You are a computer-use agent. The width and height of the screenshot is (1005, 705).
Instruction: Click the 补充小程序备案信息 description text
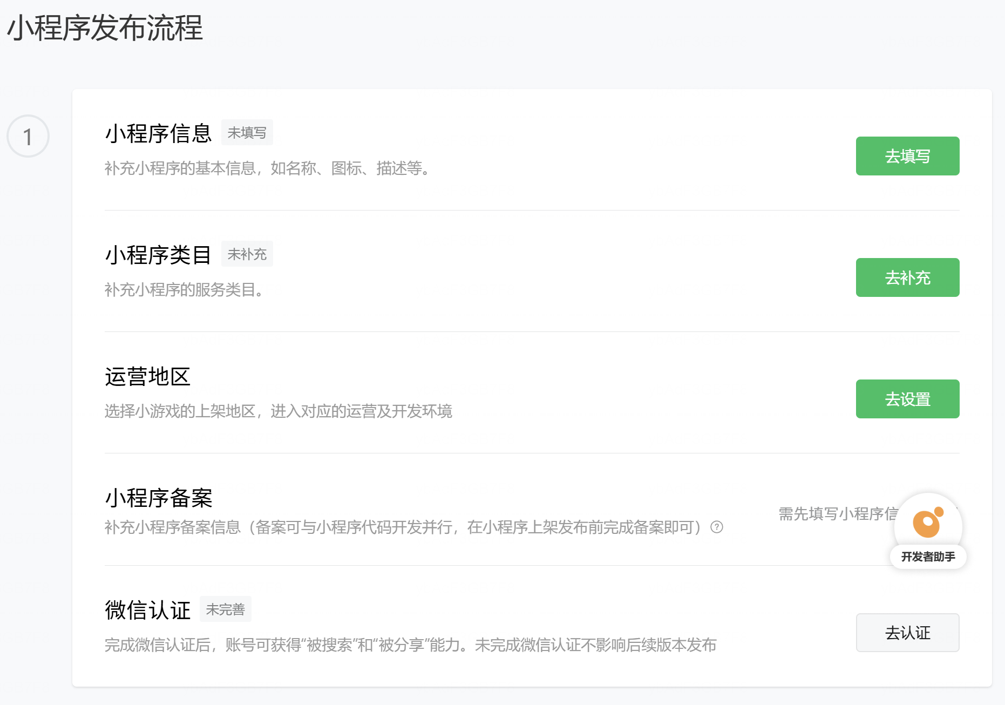[x=403, y=527]
